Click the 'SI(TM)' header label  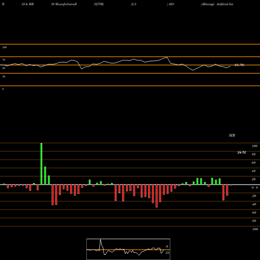(99, 4)
